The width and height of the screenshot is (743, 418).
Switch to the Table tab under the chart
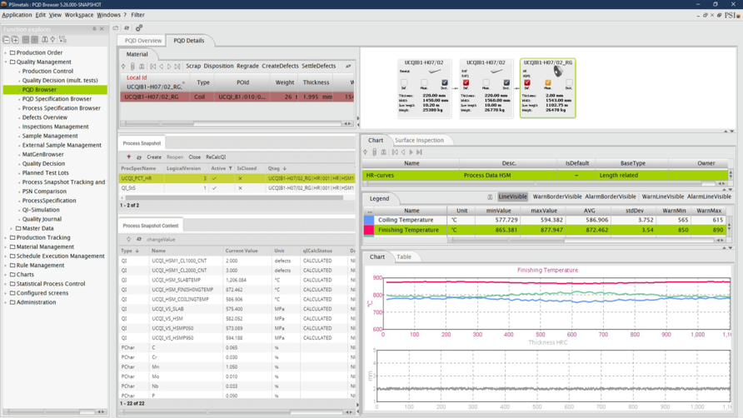point(404,256)
